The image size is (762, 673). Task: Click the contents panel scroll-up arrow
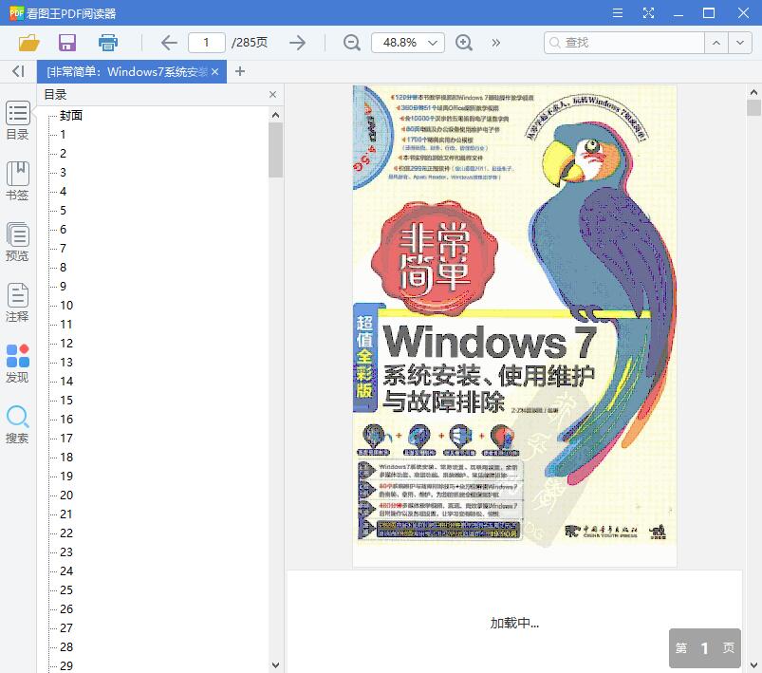[275, 115]
